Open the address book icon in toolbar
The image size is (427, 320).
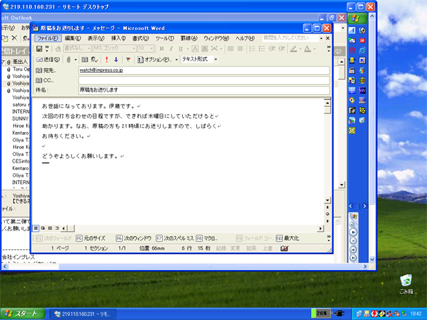click(83, 59)
